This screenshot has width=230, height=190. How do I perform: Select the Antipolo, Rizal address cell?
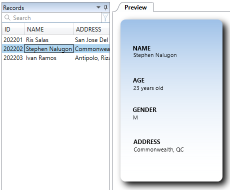[x=91, y=58]
